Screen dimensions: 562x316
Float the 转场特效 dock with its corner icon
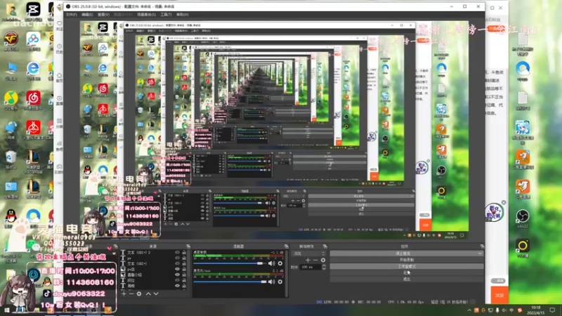point(325,246)
